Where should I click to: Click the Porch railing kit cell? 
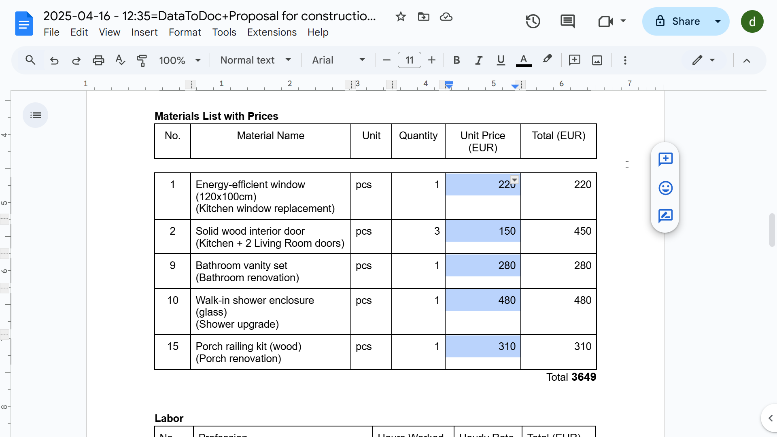pos(270,352)
